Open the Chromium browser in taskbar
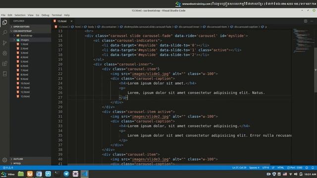 (x=39, y=174)
